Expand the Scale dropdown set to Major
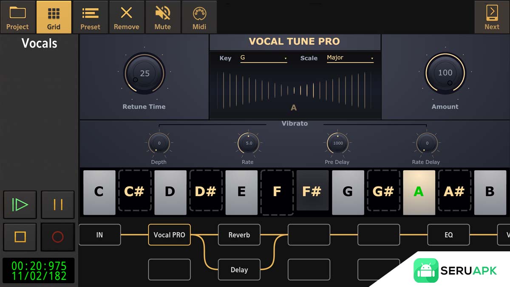Viewport: 510px width, 287px height. [350, 58]
